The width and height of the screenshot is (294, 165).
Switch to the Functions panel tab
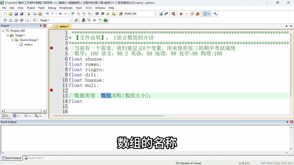pyautogui.click(x=28, y=116)
